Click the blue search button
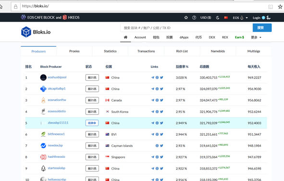This screenshot has width=284, height=181. click(x=262, y=28)
